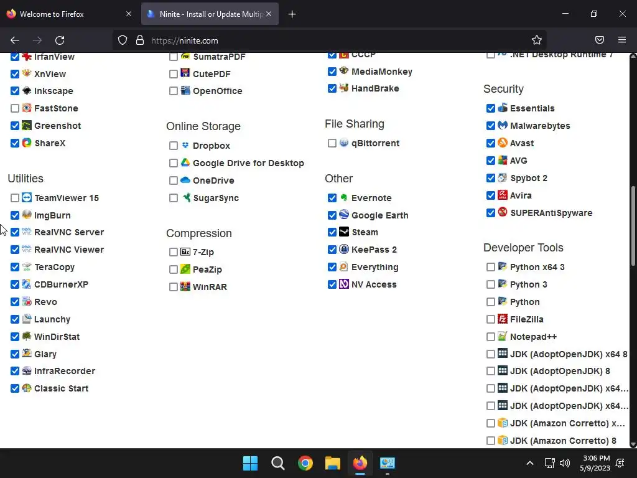637x478 pixels.
Task: Click the Classic Start icon
Action: (x=27, y=388)
